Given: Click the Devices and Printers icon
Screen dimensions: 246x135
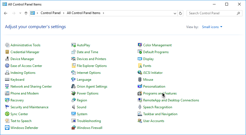Looking at the screenshot, I should [x=74, y=59].
